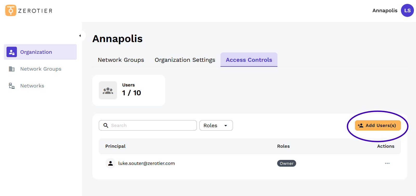The width and height of the screenshot is (416, 196).
Task: Select the Access Controls tab
Action: [x=249, y=60]
